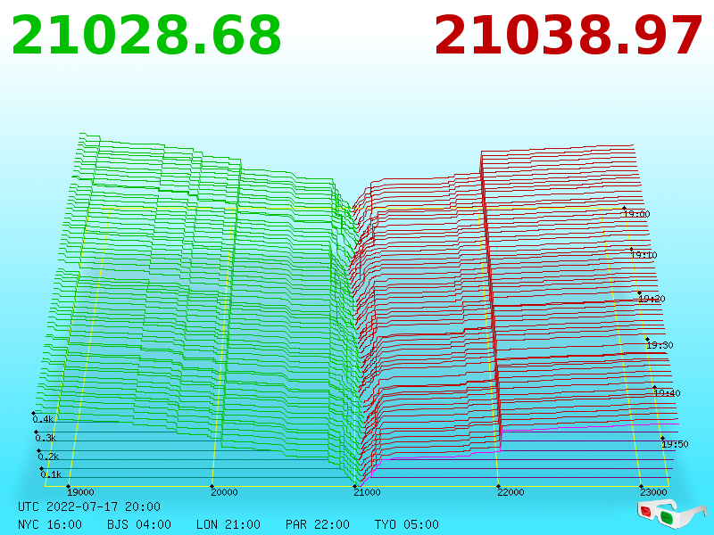This screenshot has height=535, width=714.
Task: Click the 0.4k depth axis label
Action: click(x=43, y=419)
